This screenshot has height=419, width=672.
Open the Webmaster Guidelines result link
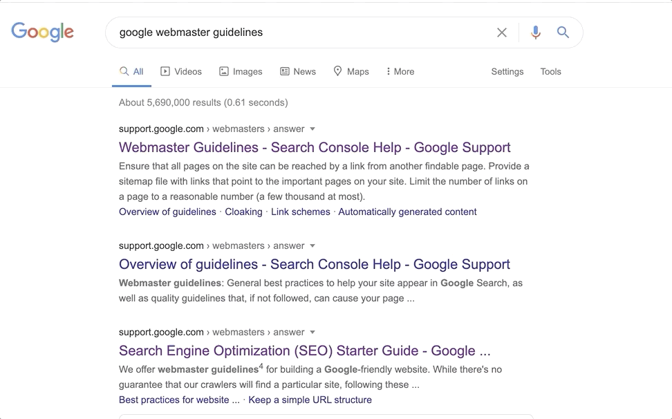click(315, 147)
